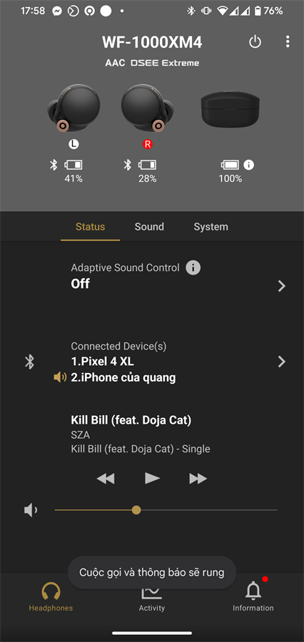Screen dimensions: 304x642
Task: Tap the Headphones icon in bottom bar
Action: pyautogui.click(x=51, y=591)
